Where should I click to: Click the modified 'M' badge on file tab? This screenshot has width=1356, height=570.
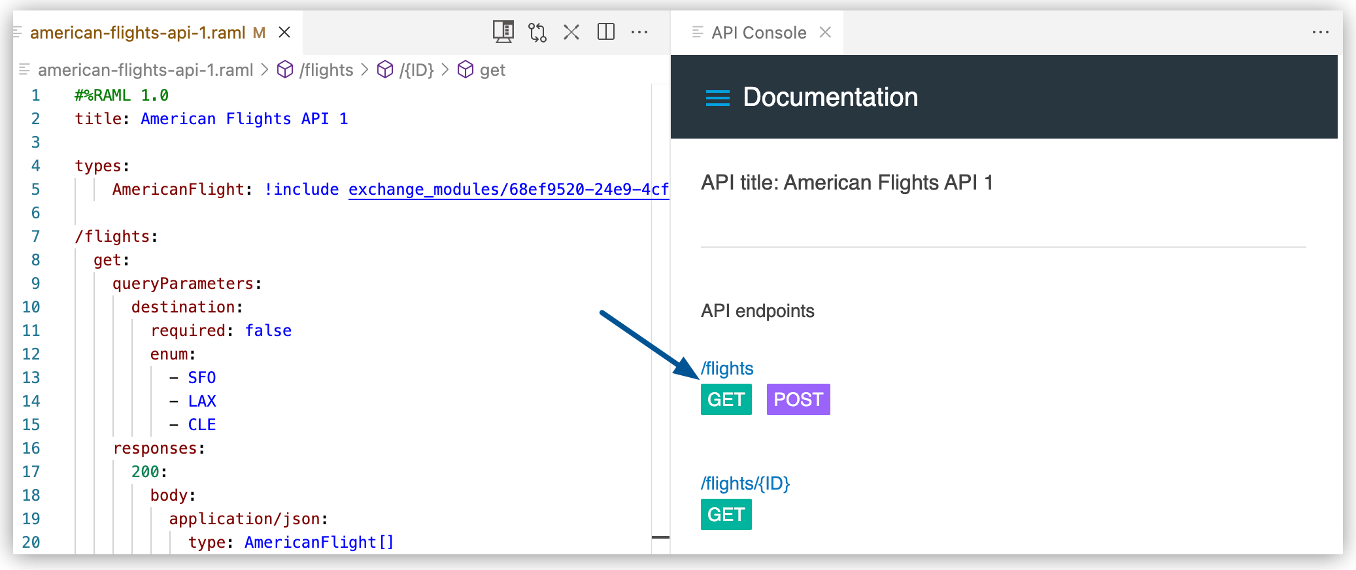260,33
